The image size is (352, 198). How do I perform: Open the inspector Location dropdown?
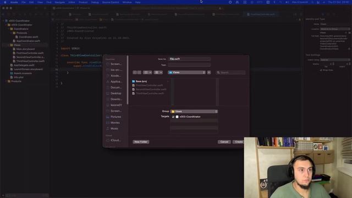(334, 29)
